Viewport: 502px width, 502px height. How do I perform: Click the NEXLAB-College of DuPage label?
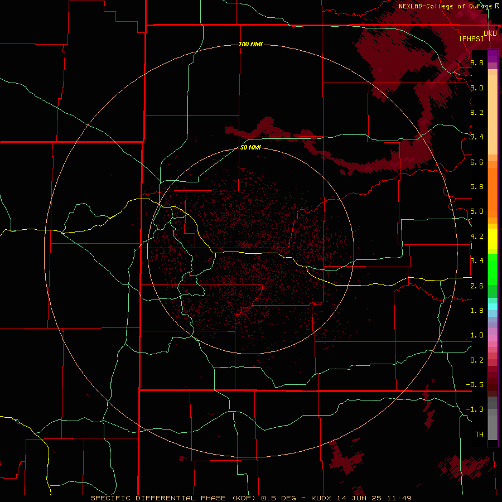coord(445,6)
